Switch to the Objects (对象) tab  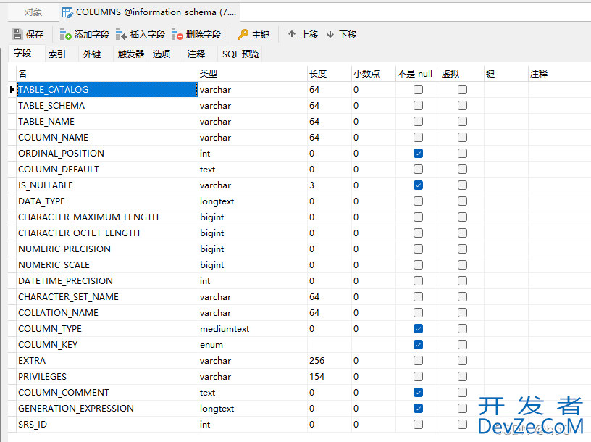point(33,12)
